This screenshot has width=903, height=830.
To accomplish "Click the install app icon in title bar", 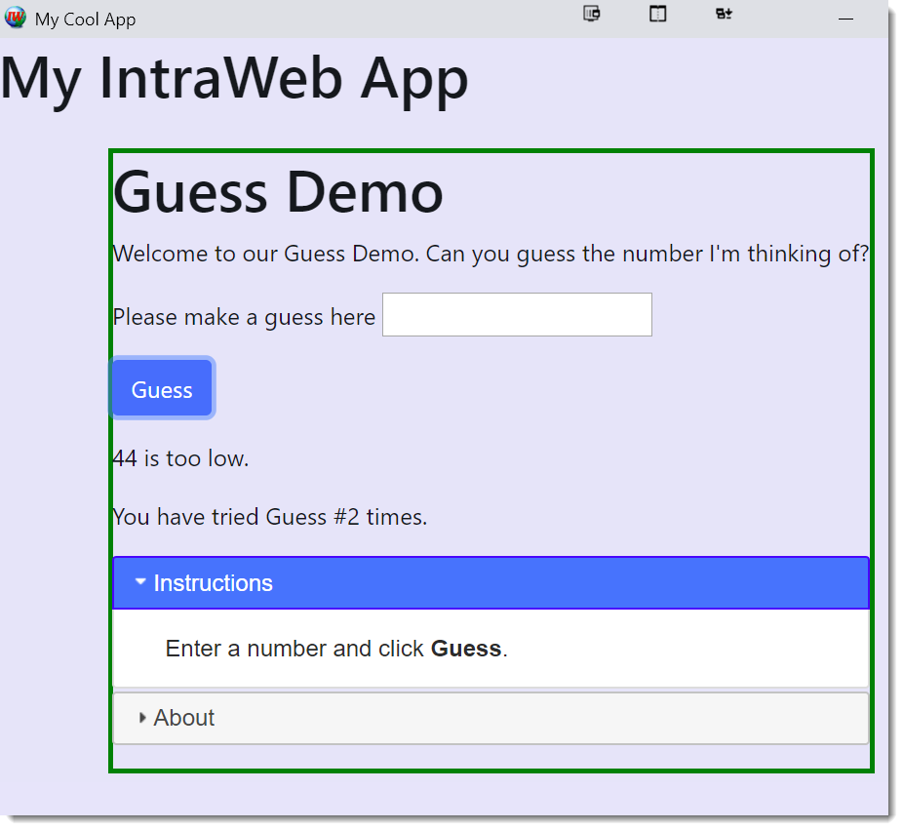I will pyautogui.click(x=724, y=14).
